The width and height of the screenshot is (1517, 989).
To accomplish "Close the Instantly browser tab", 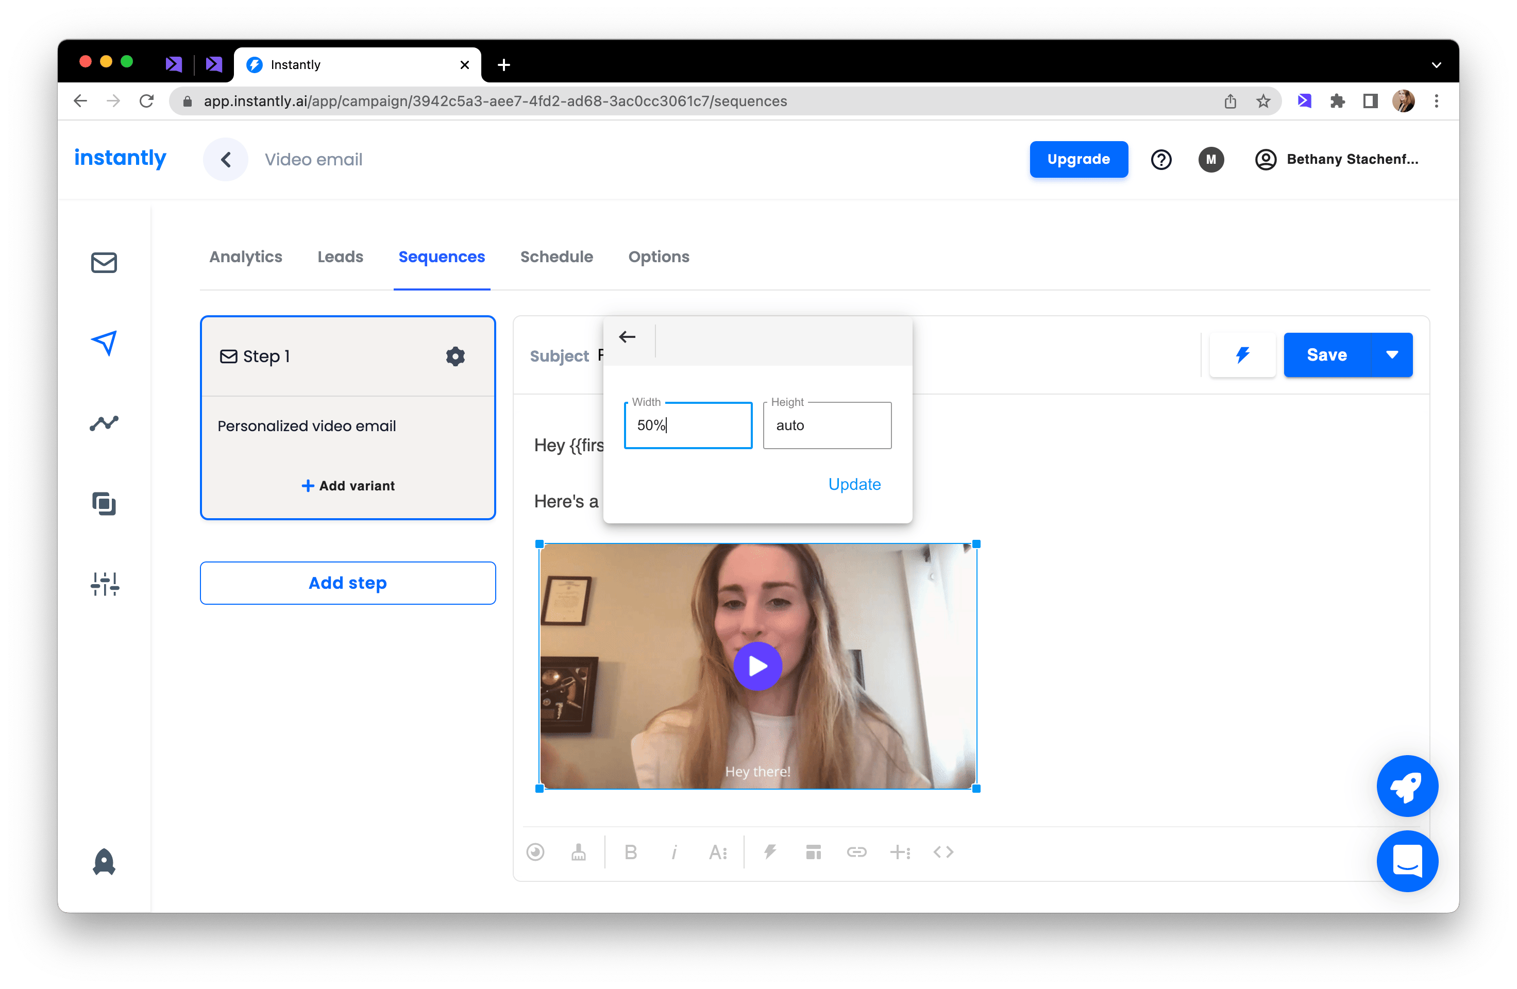I will click(x=465, y=64).
